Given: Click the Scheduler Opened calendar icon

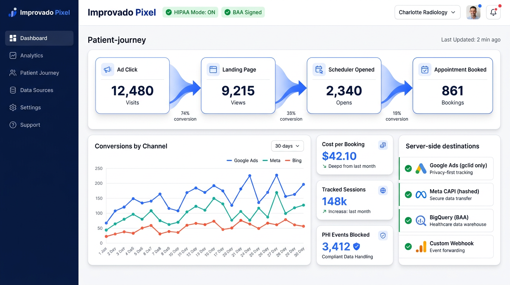Looking at the screenshot, I should point(319,69).
